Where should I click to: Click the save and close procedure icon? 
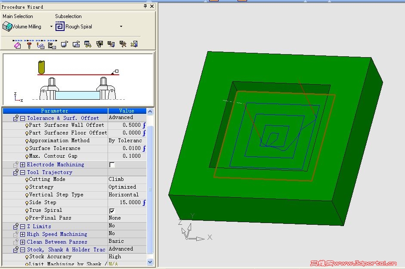[x=111, y=44]
